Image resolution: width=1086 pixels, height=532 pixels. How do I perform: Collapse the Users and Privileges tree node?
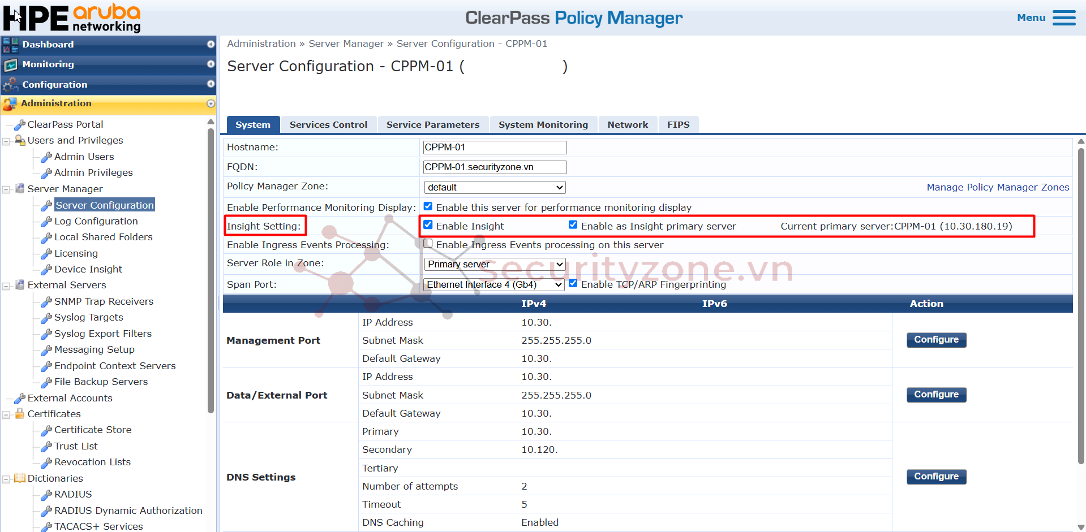click(6, 141)
